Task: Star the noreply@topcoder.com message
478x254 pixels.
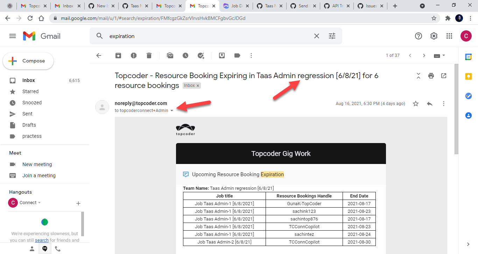Action: (416, 104)
